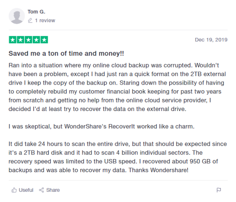Flag this review using the flag icon

219,190
